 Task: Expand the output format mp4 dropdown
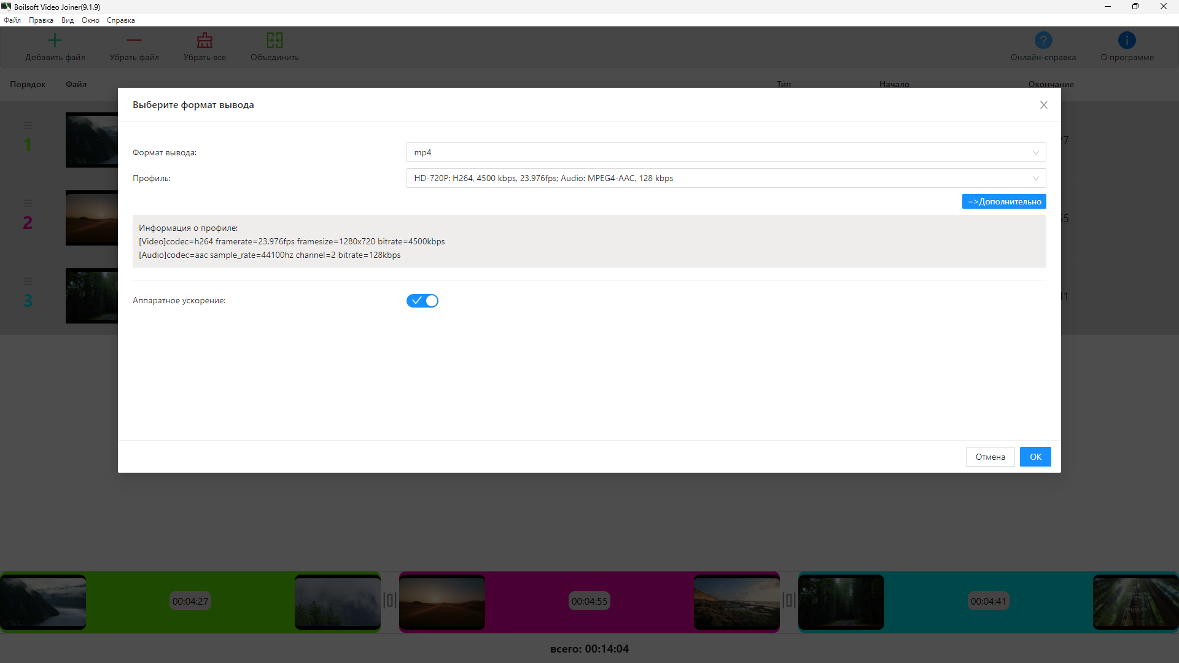point(726,152)
